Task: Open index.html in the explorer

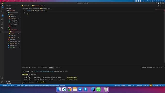Action: pos(13,18)
